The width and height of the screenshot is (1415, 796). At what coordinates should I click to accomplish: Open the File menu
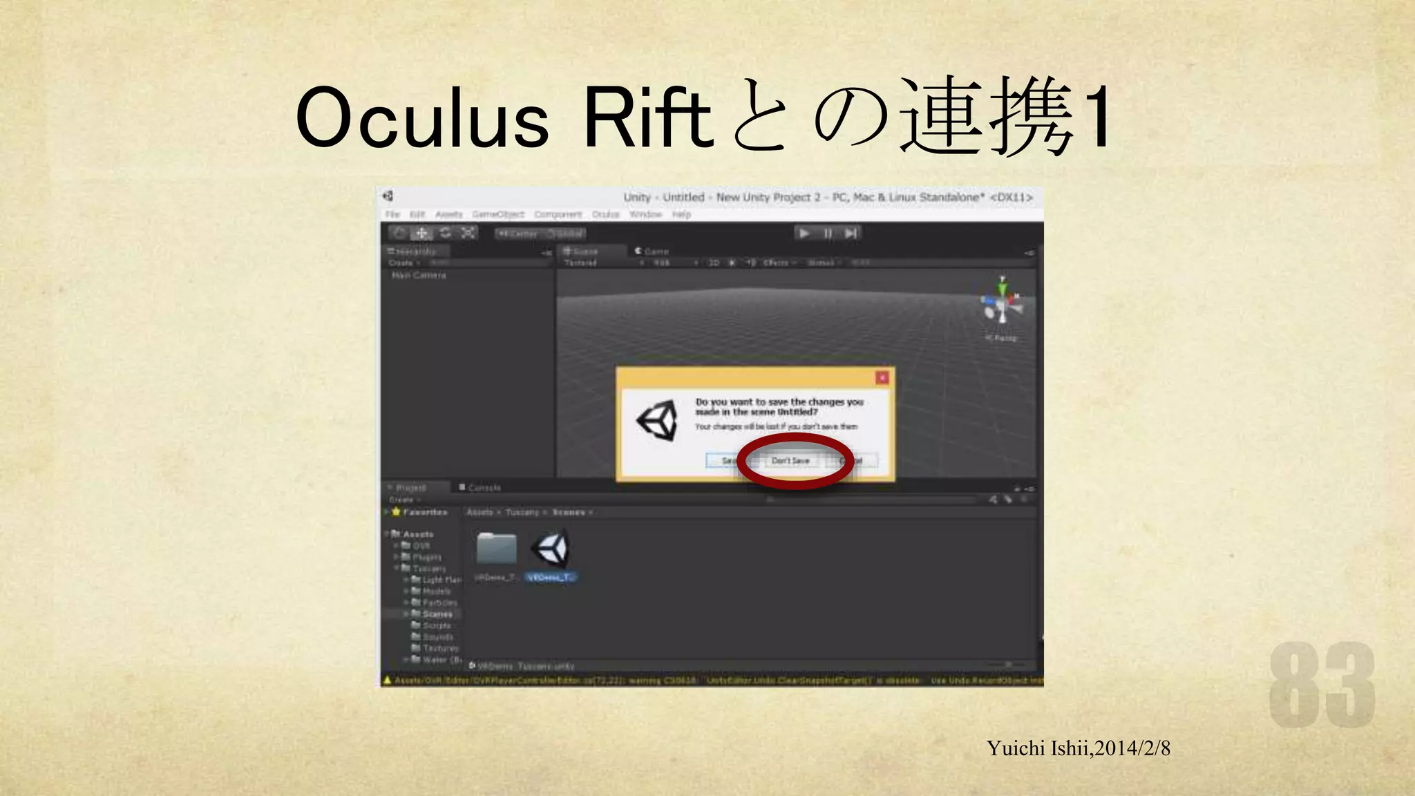click(x=392, y=215)
